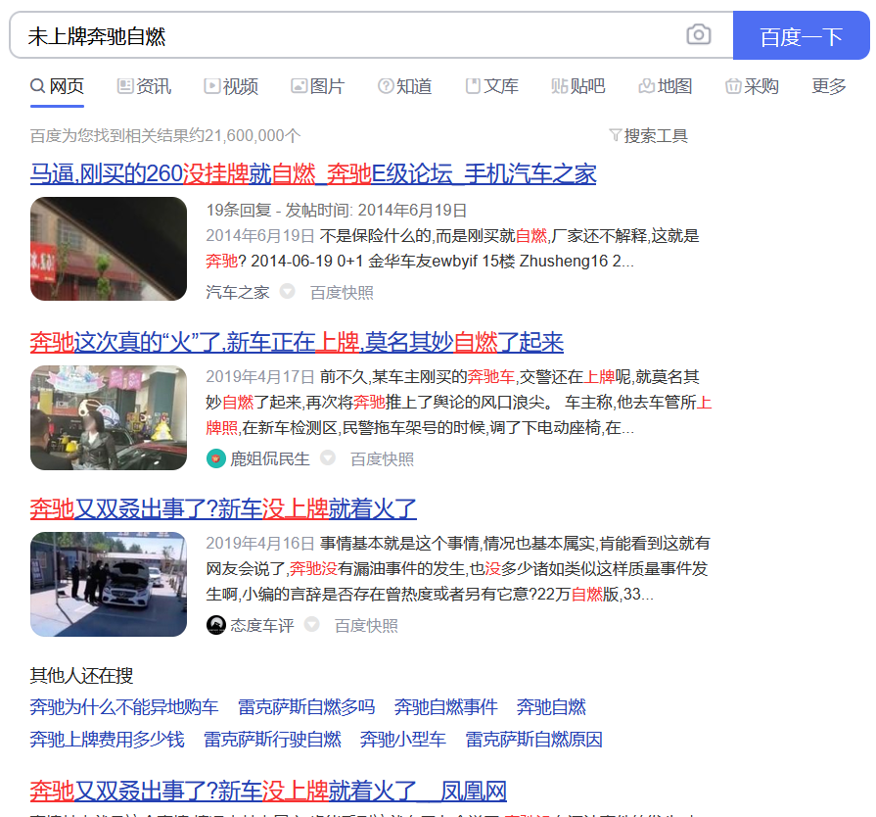Open 百度快照 for 鹿姐侃民生 result
Viewport: 876px width, 817px height.
[382, 459]
